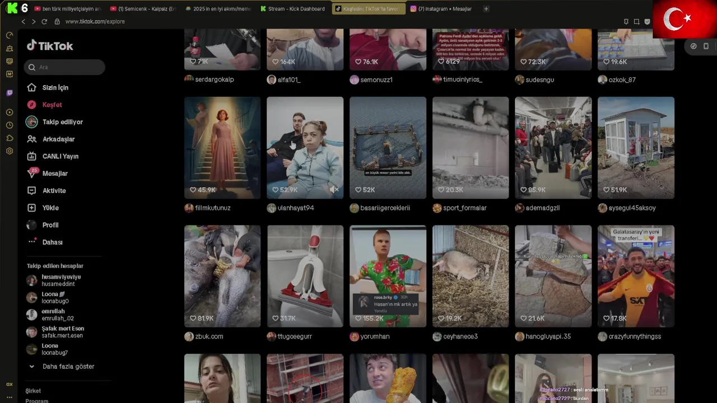Open a new browser tab
The height and width of the screenshot is (403, 717).
pos(486,9)
